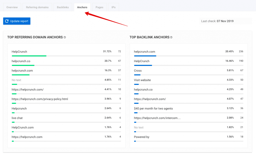Click the blue bar under helpcrunch.com 20.45%

coord(145,56)
